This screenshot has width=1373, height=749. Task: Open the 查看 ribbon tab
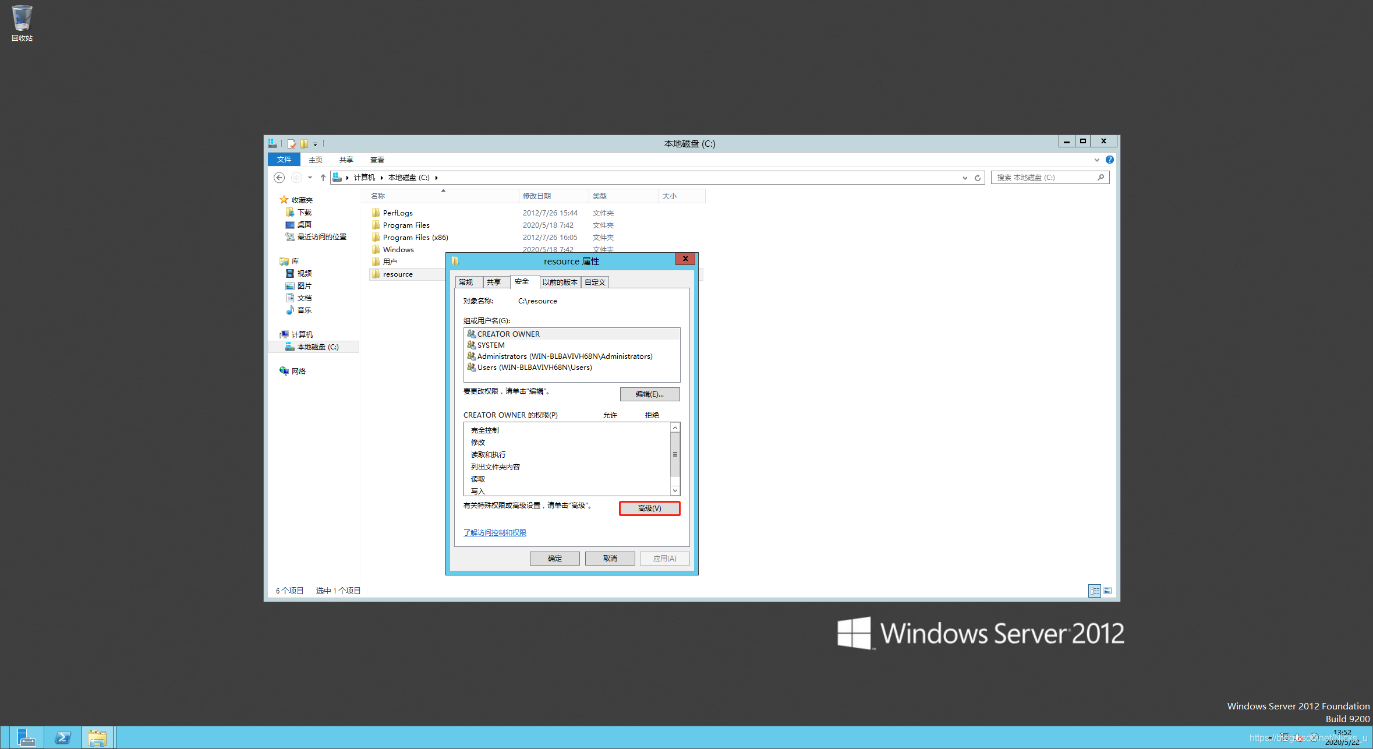tap(377, 160)
